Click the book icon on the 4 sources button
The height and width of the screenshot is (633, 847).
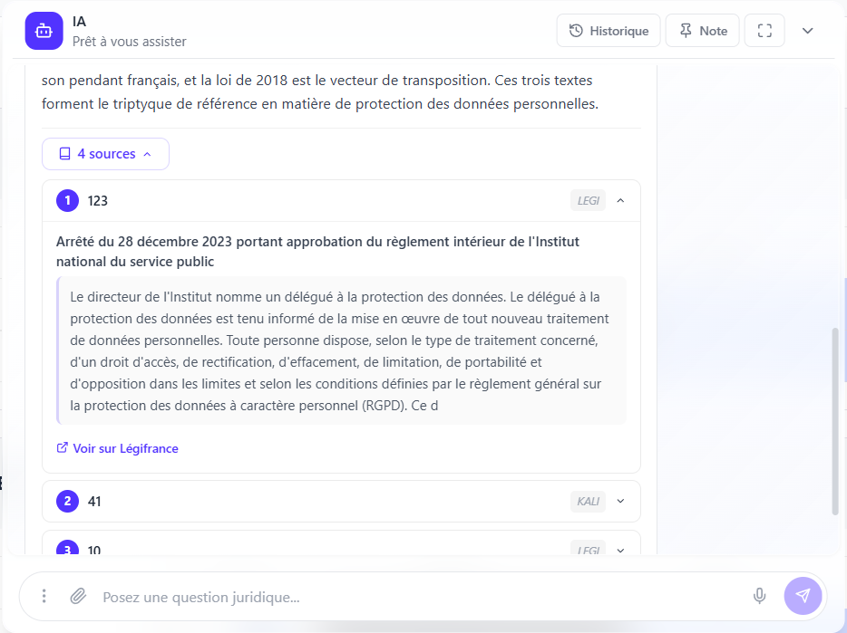[x=63, y=153]
